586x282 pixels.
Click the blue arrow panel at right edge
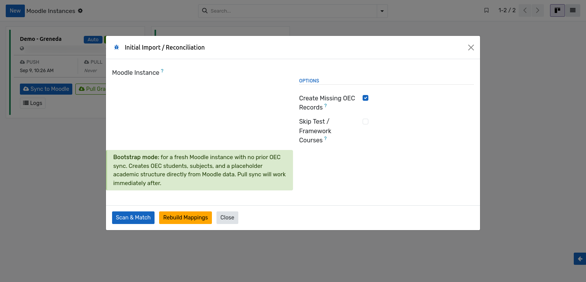(x=580, y=259)
